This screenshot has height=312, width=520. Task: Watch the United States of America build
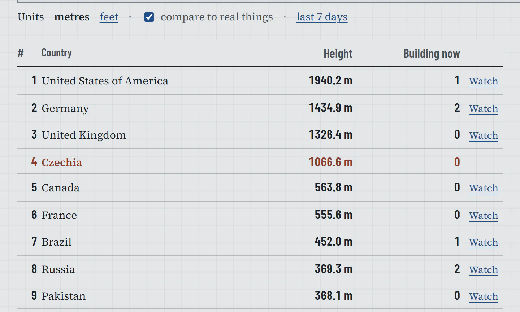[484, 81]
